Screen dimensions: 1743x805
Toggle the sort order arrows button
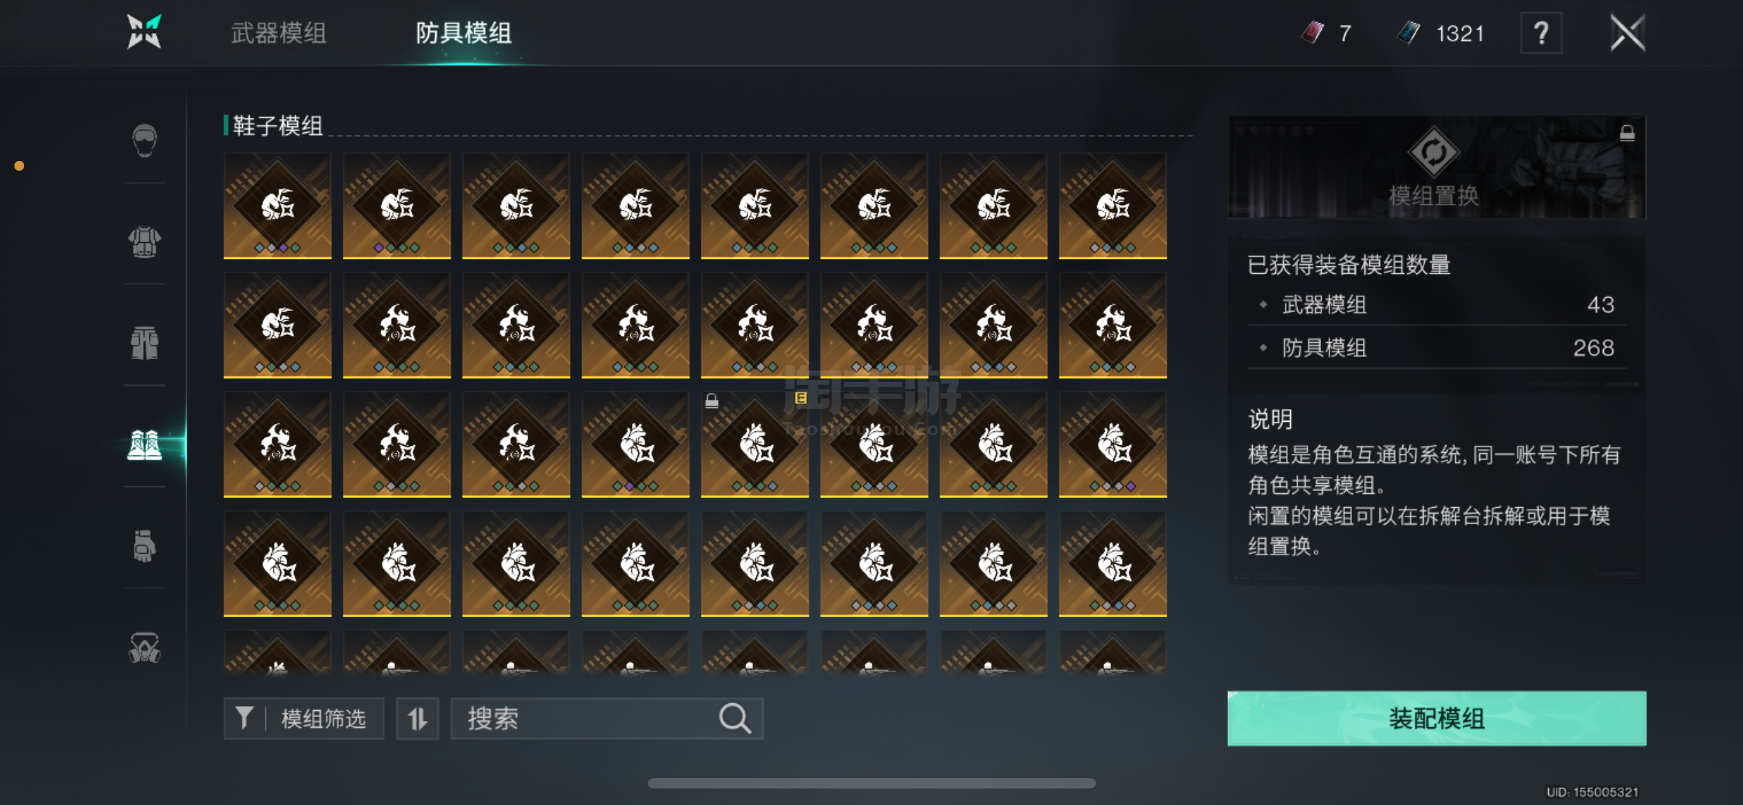(x=417, y=718)
